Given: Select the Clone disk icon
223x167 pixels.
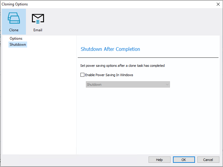Looking at the screenshot, I should (14, 18).
